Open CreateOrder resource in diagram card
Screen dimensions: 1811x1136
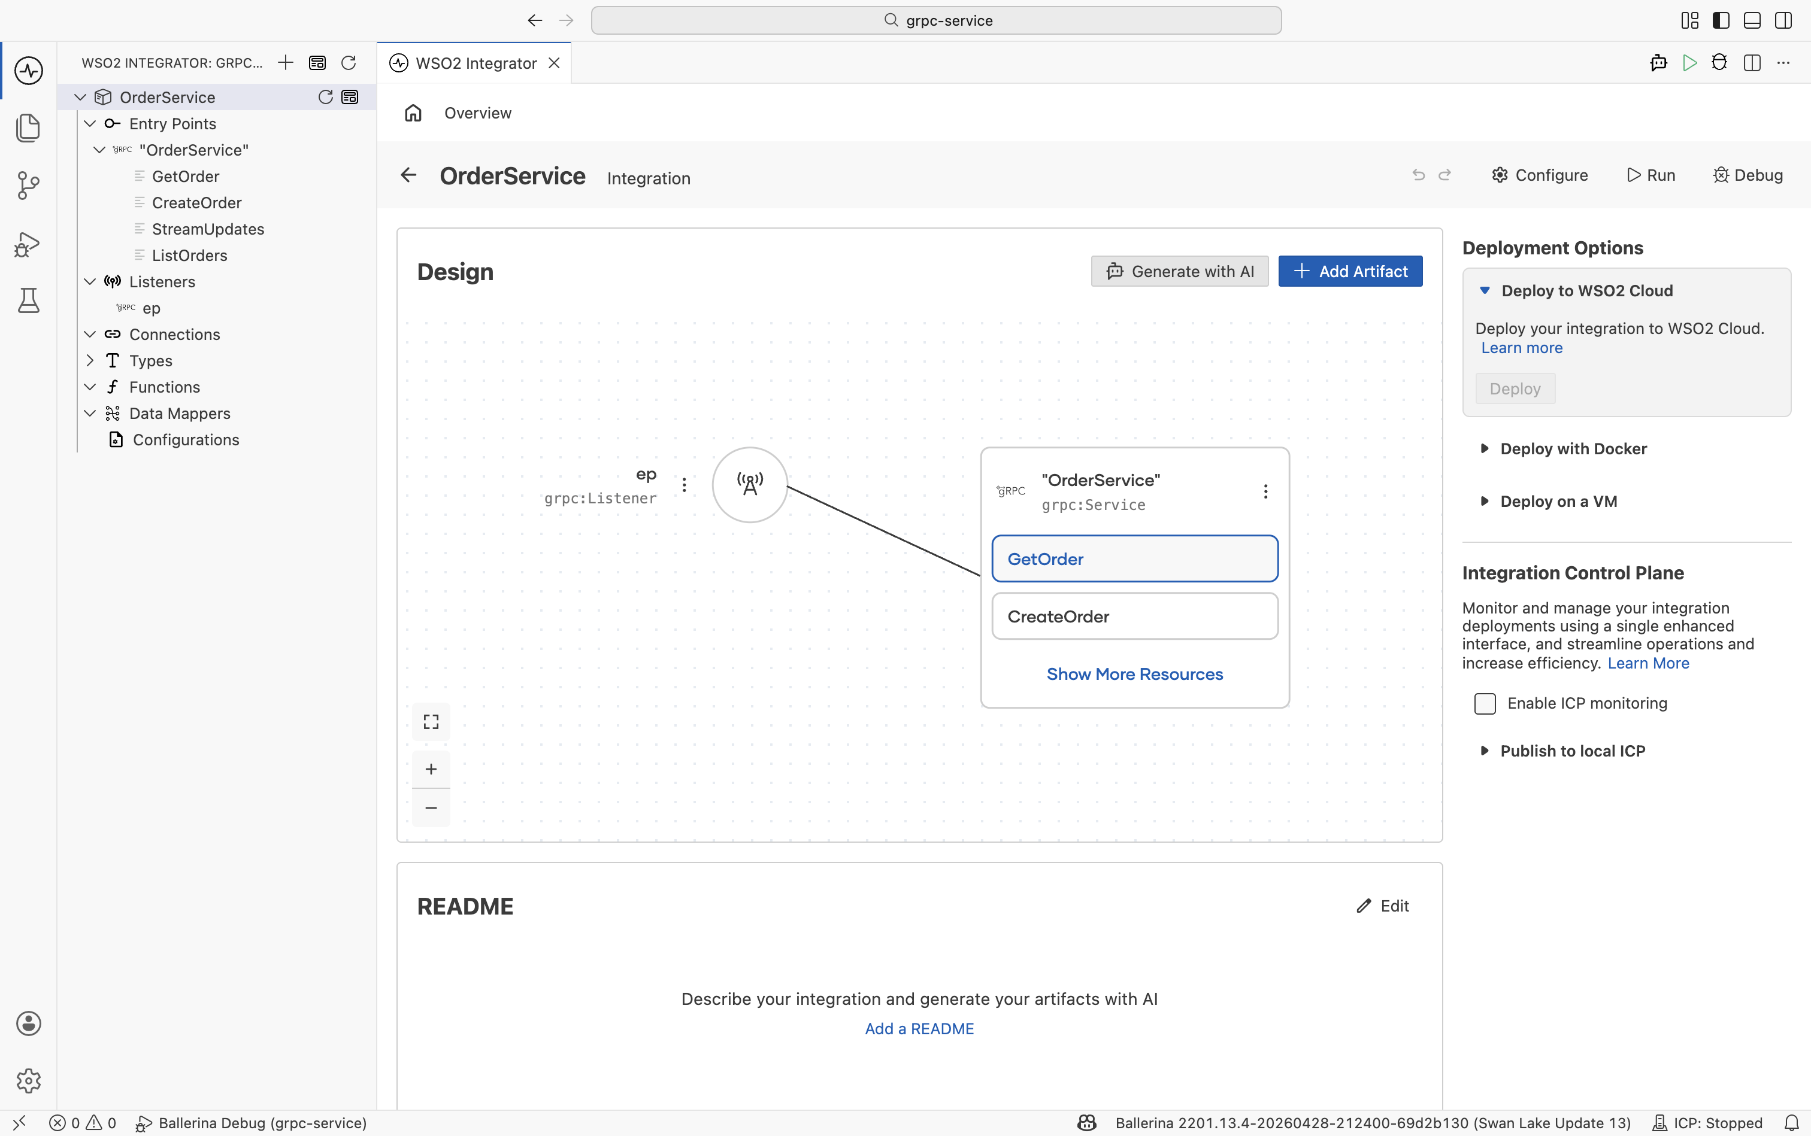point(1134,616)
